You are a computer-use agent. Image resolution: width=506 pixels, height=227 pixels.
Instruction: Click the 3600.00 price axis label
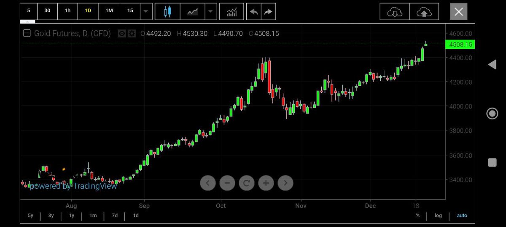pyautogui.click(x=460, y=155)
